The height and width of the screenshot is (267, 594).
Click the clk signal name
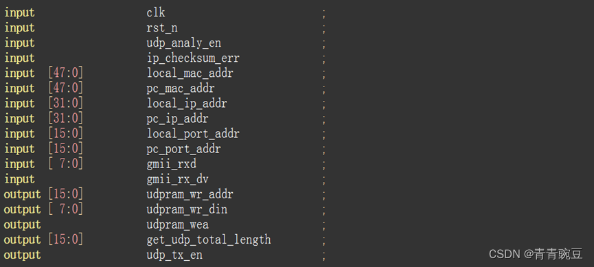[156, 12]
